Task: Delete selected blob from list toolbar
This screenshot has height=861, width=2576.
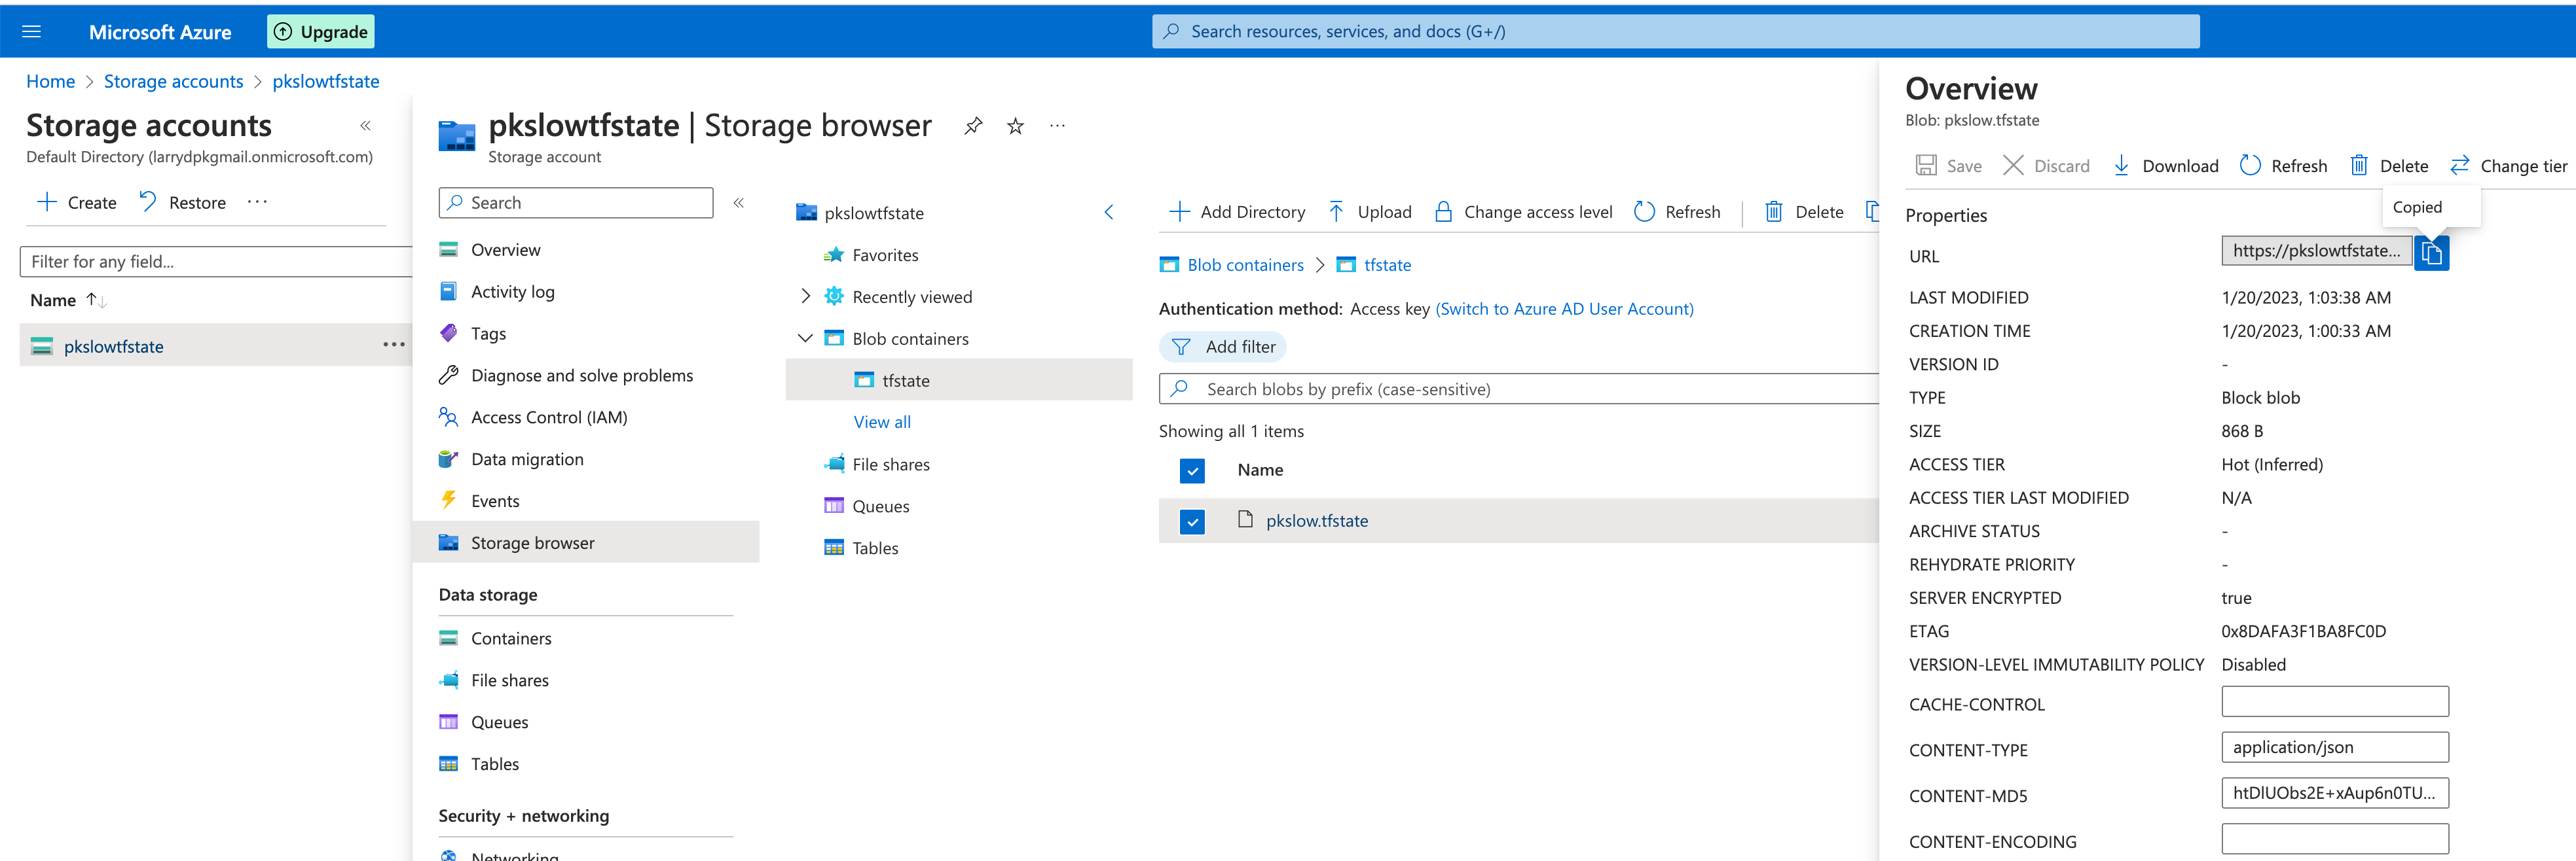Action: (x=1804, y=212)
